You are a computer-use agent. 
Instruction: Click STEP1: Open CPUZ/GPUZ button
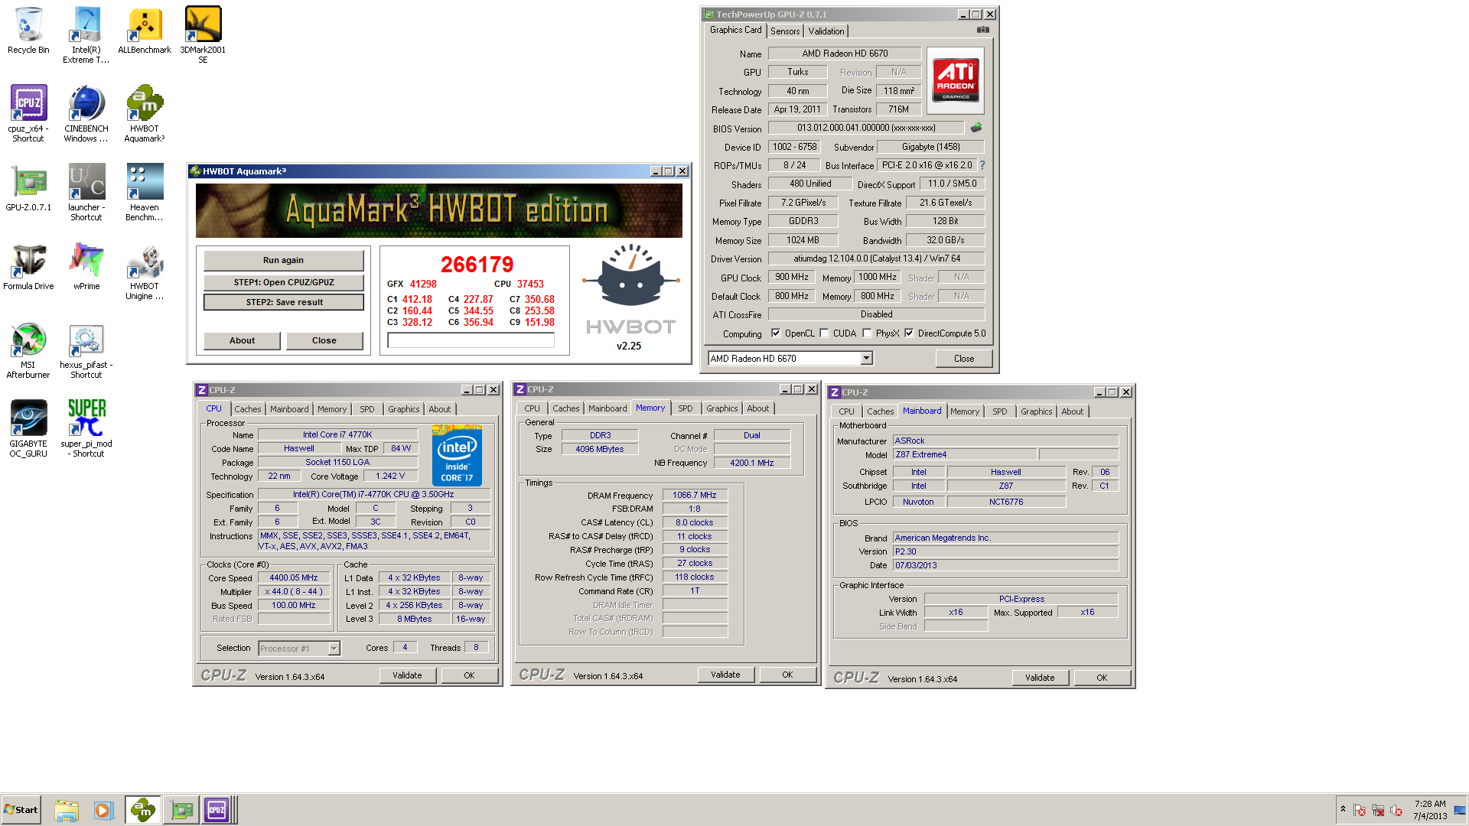283,282
